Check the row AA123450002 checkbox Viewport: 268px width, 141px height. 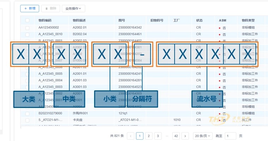tap(27, 28)
